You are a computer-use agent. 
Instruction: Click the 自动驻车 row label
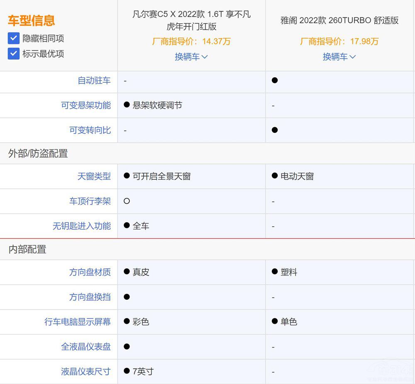[94, 81]
